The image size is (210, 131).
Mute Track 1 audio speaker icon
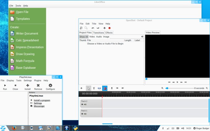tap(86, 114)
